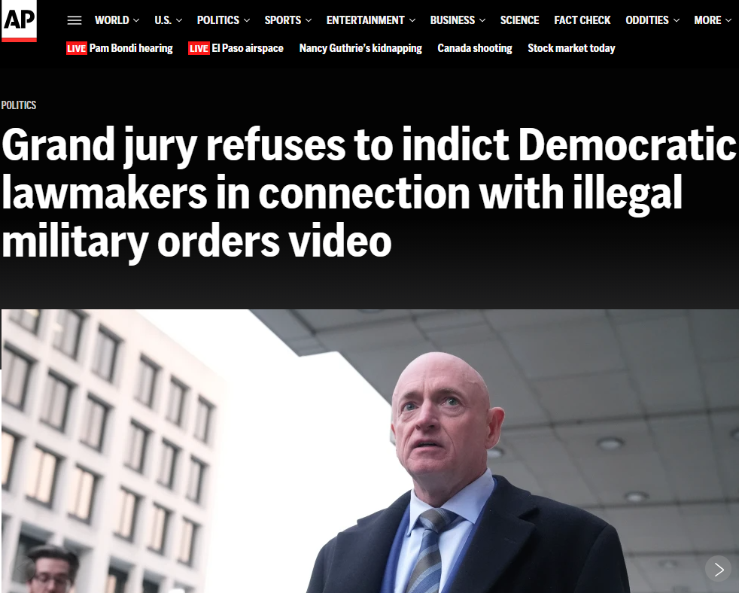This screenshot has height=593, width=739.
Task: Open the Oddities menu item
Action: click(x=646, y=20)
